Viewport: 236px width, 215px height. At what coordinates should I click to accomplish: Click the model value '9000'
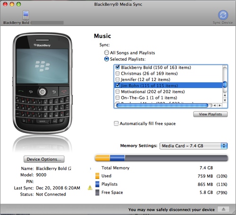(x=41, y=175)
